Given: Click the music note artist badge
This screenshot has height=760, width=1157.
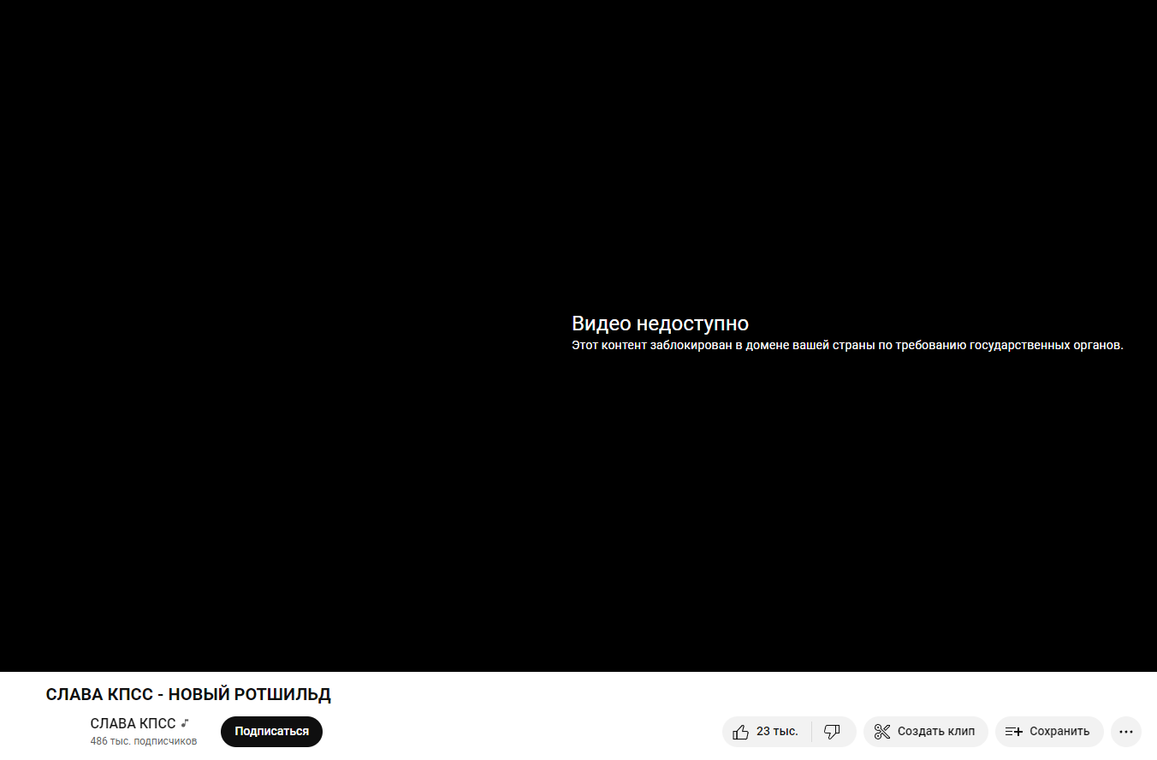Looking at the screenshot, I should click(185, 723).
